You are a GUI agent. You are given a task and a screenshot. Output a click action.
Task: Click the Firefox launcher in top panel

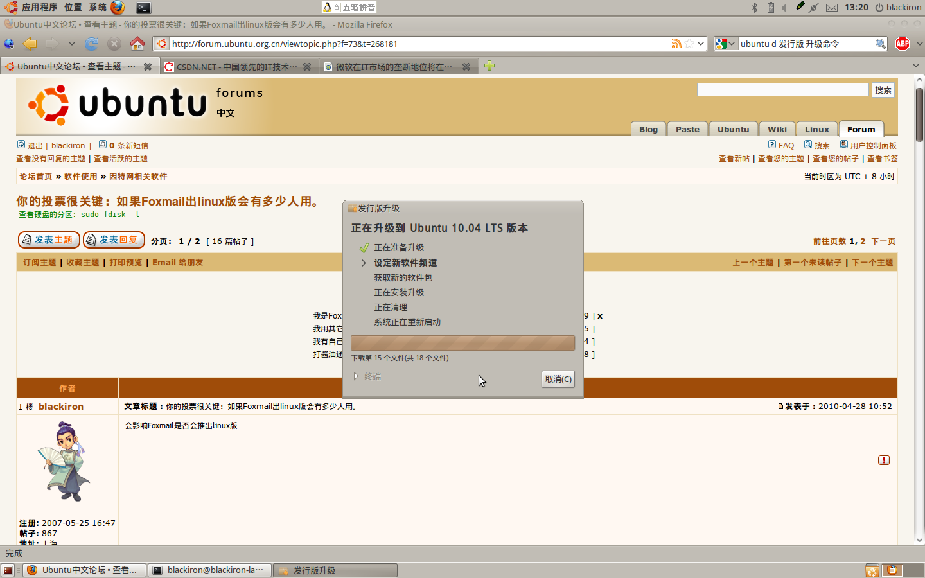click(x=118, y=7)
